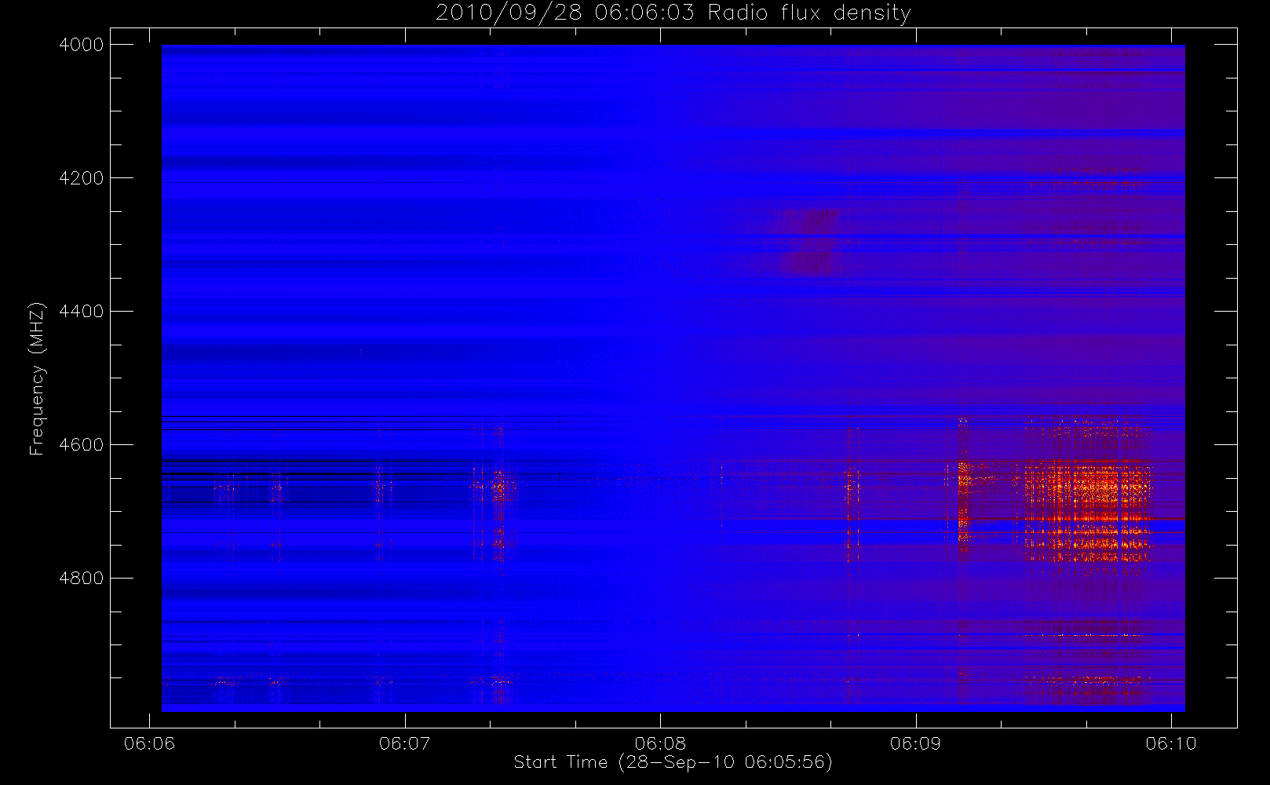
Task: Click the 4800 frequency tick label
Action: [x=82, y=579]
